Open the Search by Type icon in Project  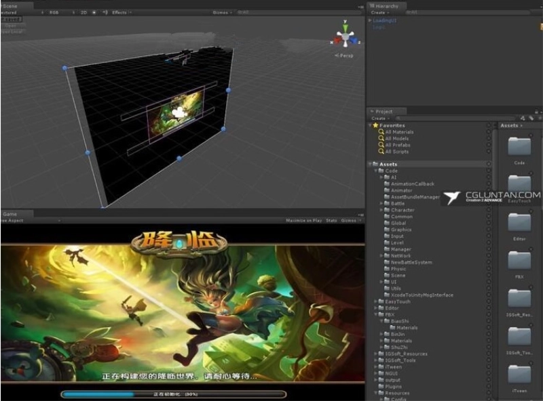523,119
